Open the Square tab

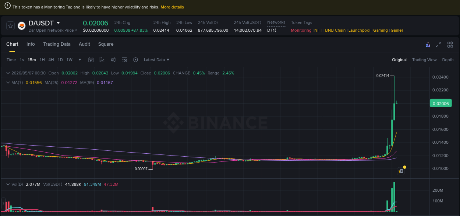coord(106,44)
